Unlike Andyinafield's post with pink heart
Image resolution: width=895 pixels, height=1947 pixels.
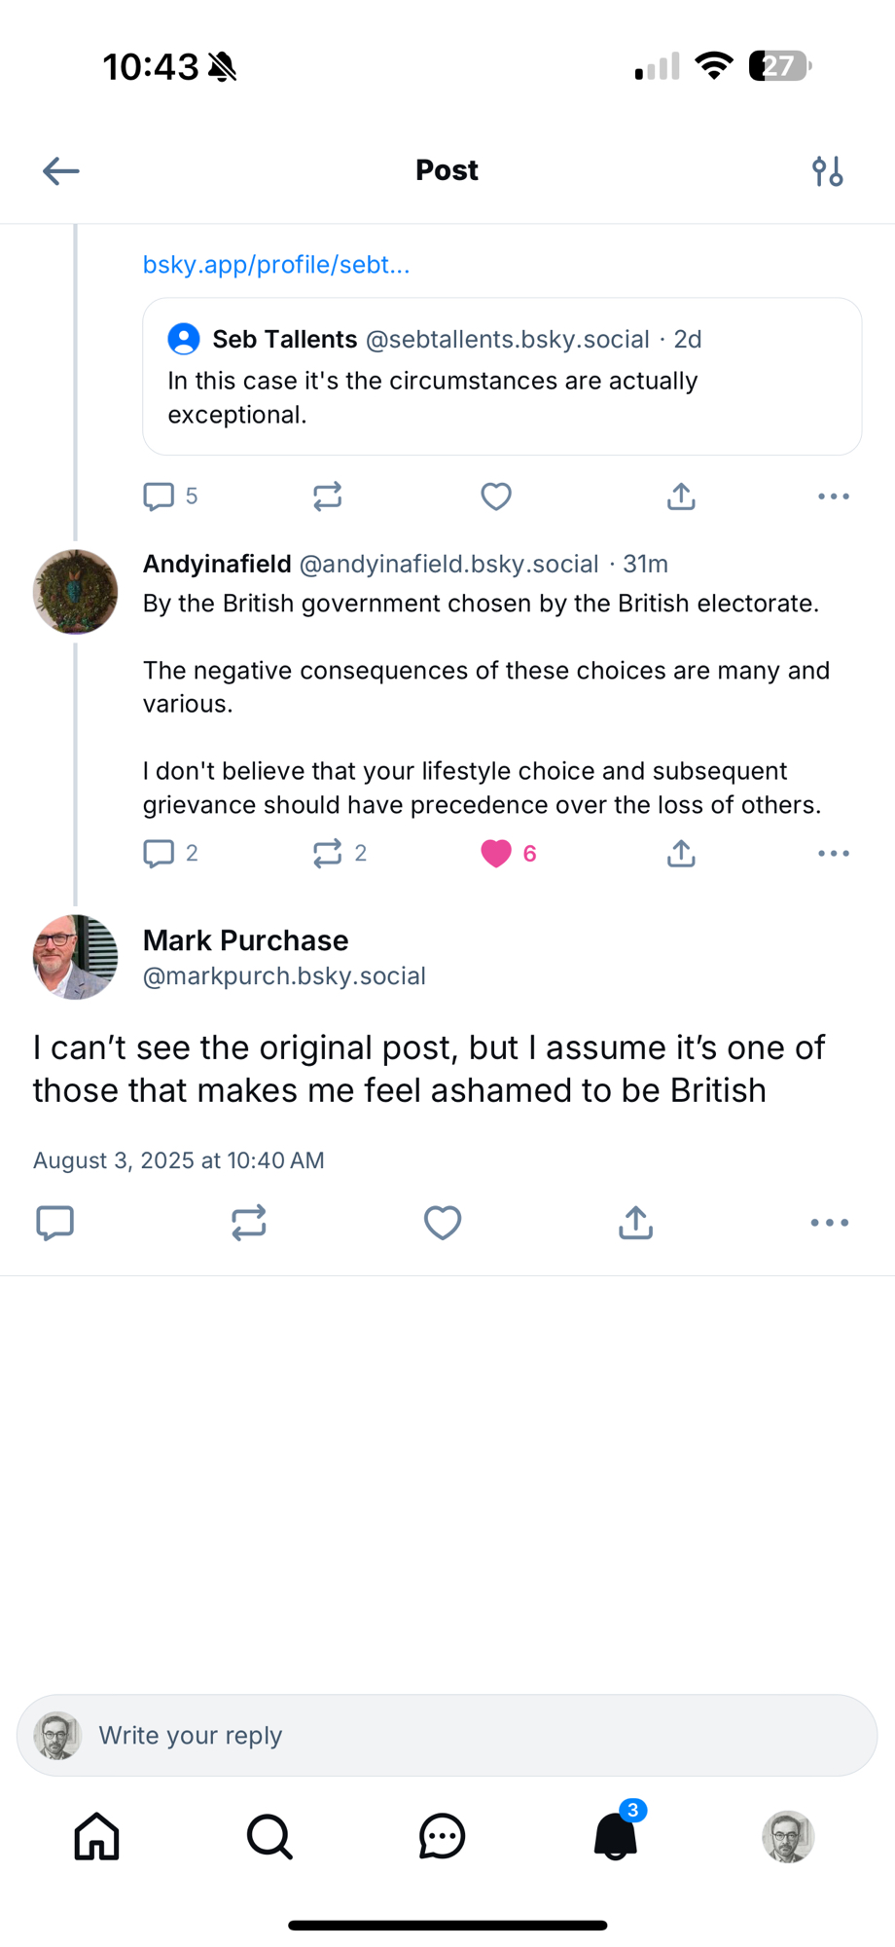(496, 854)
